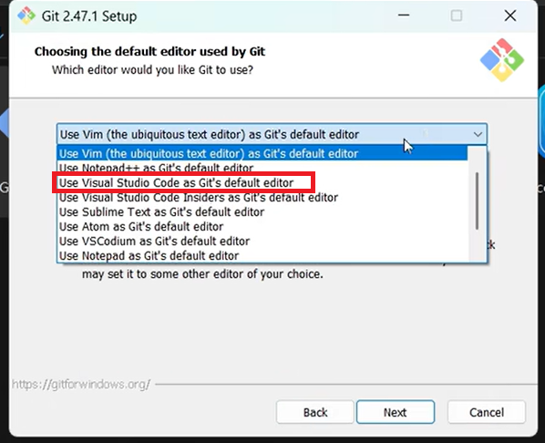Go to the Next setup step
This screenshot has width=545, height=443.
coord(396,412)
